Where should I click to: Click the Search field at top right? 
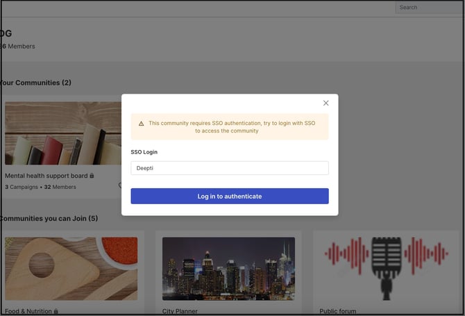(429, 8)
